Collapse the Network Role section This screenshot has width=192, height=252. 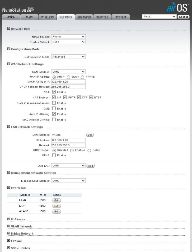(x=8, y=29)
